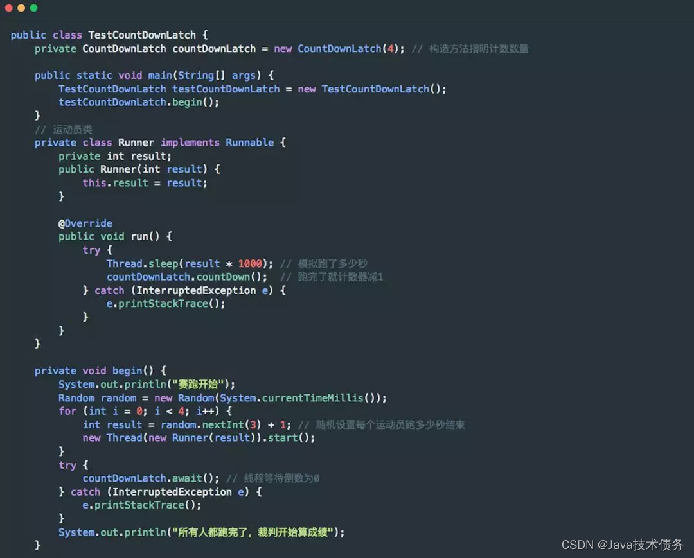
Task: Select the '跑完了就计数器减1' comment
Action: click(x=341, y=277)
